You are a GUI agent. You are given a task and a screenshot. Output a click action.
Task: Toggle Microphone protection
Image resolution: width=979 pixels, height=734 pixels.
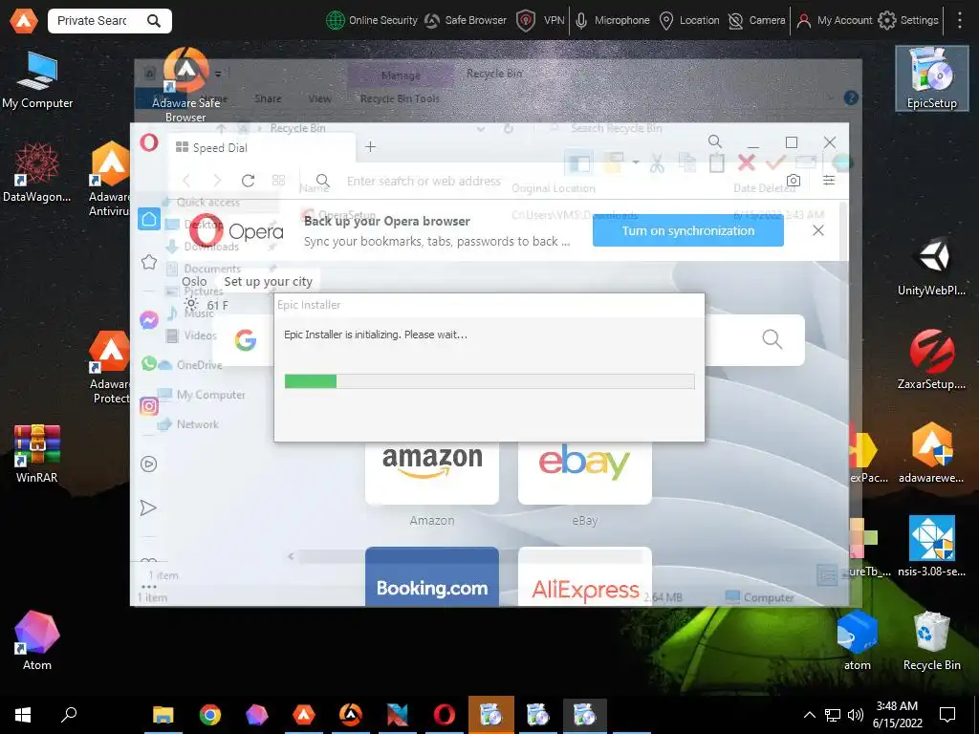(613, 21)
